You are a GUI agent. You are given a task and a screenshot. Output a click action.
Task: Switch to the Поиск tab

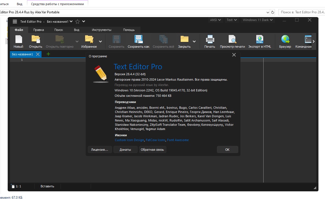click(59, 30)
